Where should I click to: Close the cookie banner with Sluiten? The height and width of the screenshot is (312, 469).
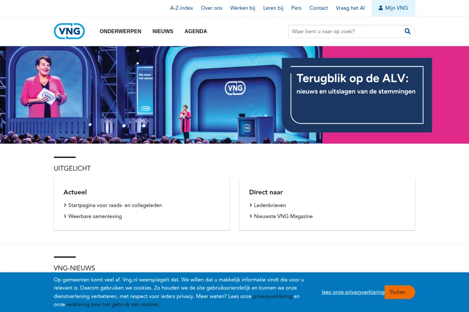pyautogui.click(x=400, y=292)
